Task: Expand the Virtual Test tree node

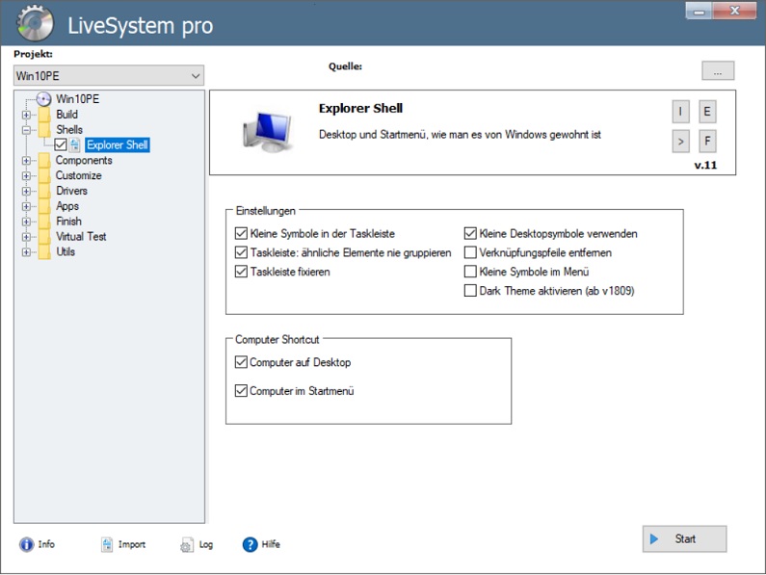Action: pos(26,237)
